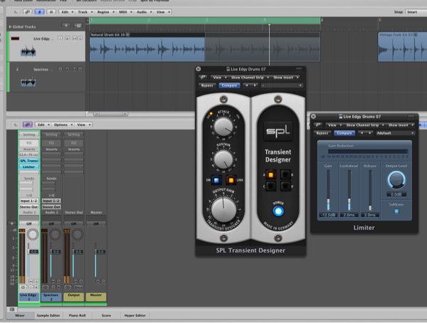The image size is (427, 323).
Task: Toggle the LINK switch on SPL Transient Designer
Action: coord(231,180)
